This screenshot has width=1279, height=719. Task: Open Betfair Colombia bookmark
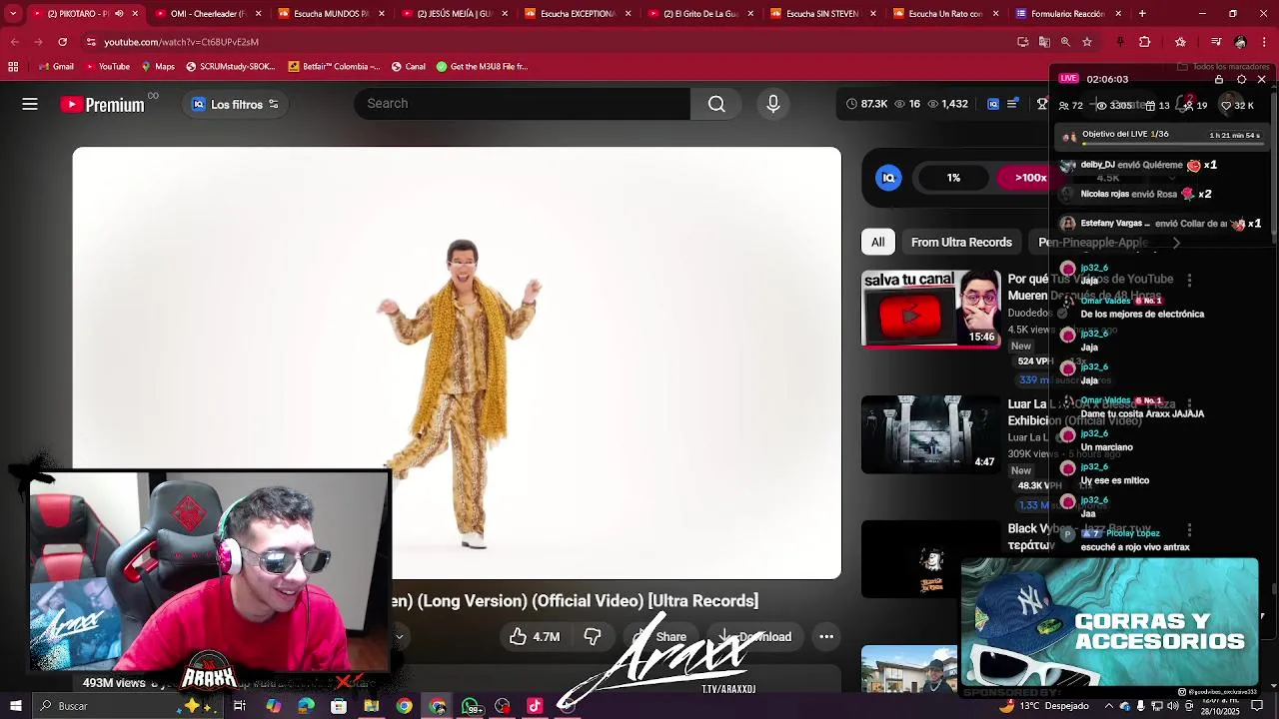pos(334,67)
